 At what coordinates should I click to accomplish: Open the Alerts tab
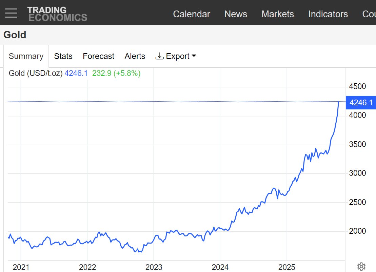(x=135, y=56)
